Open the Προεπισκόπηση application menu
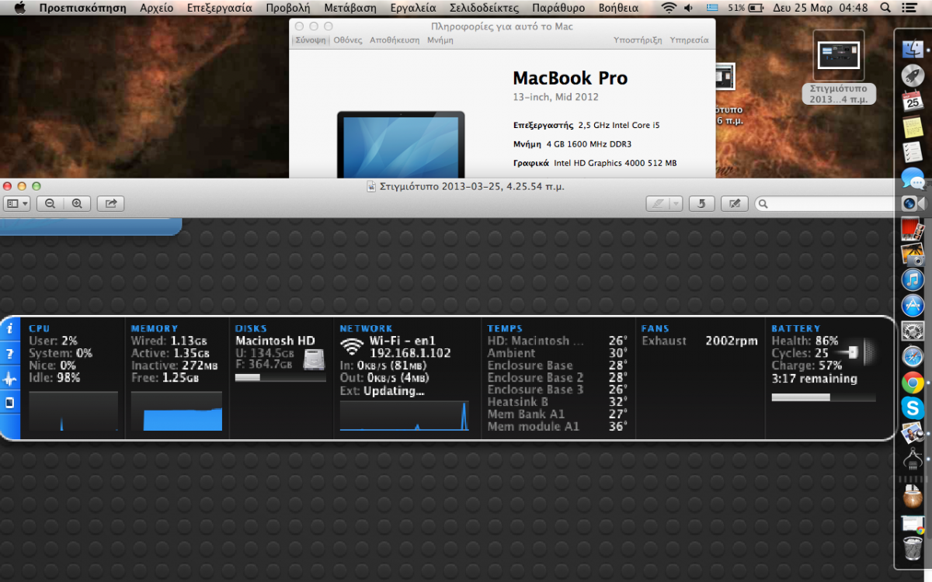Image resolution: width=932 pixels, height=582 pixels. (x=82, y=8)
